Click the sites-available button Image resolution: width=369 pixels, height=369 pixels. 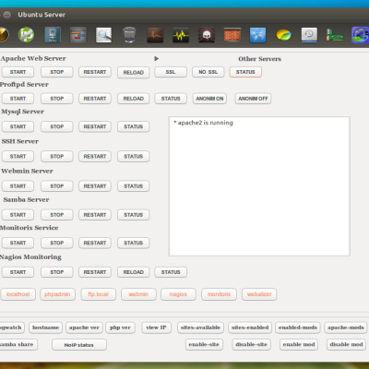pyautogui.click(x=200, y=327)
